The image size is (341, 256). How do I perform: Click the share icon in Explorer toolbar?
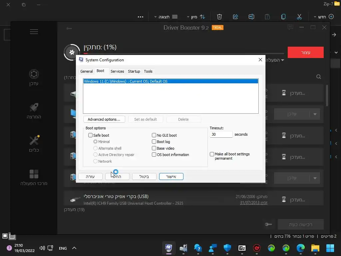click(235, 17)
